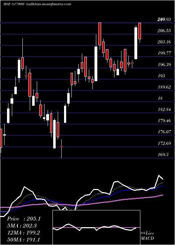
Task: Click the small red doji candle near 172.69 level
Action: pos(61,146)
